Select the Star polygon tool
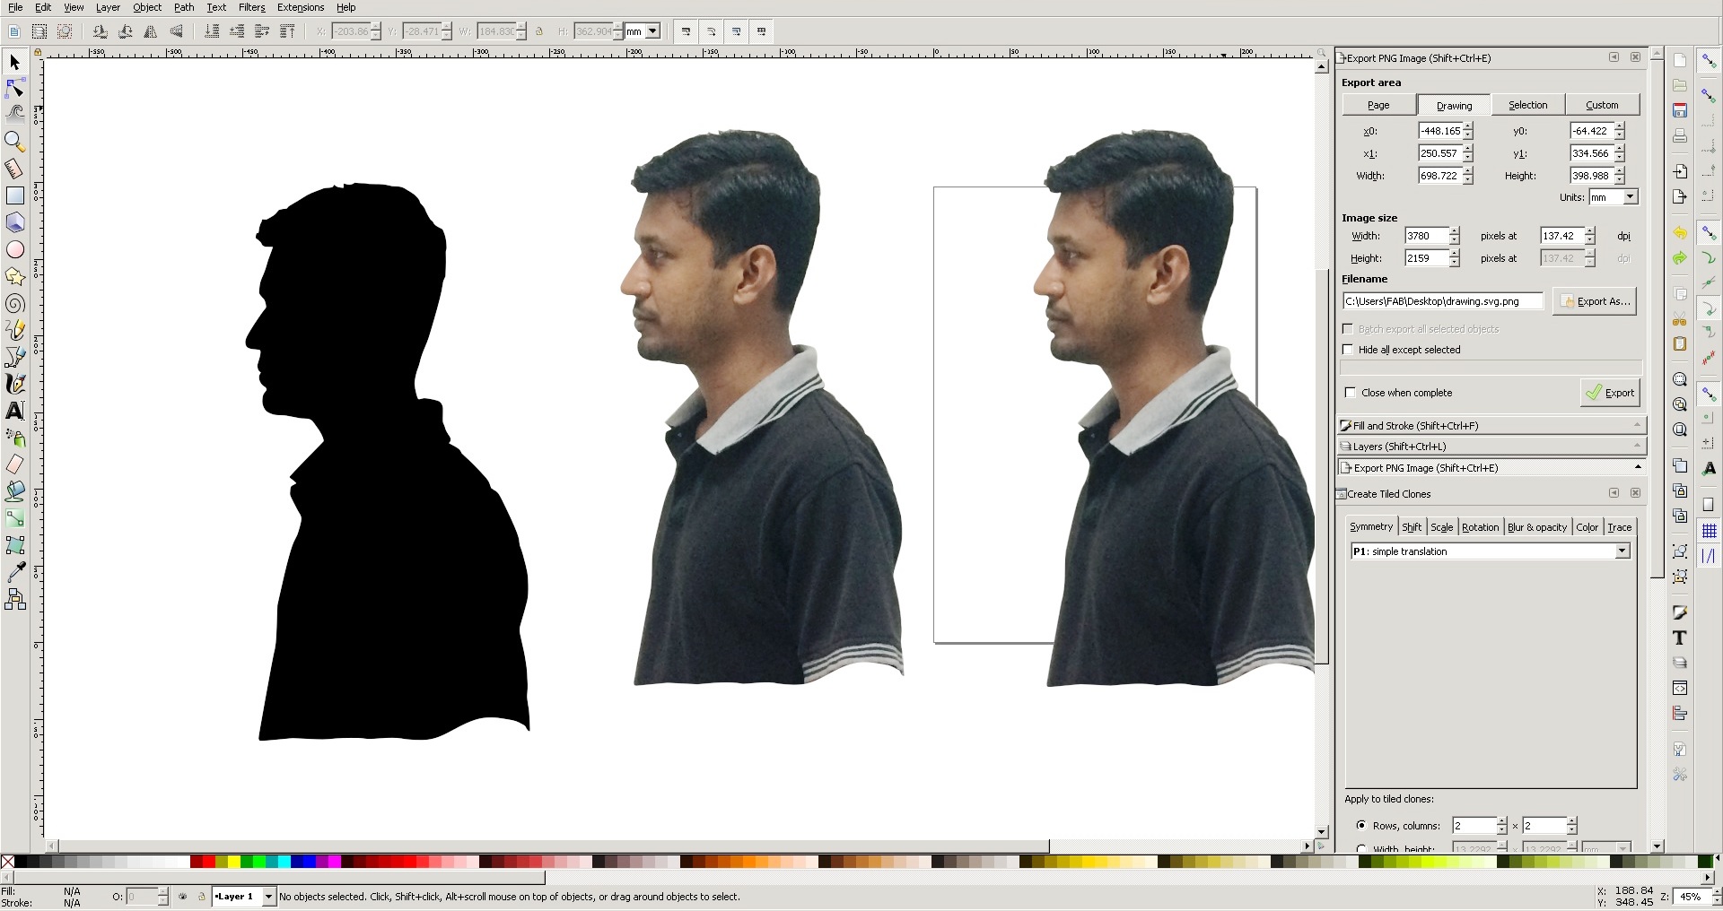Image resolution: width=1723 pixels, height=911 pixels. [x=14, y=276]
